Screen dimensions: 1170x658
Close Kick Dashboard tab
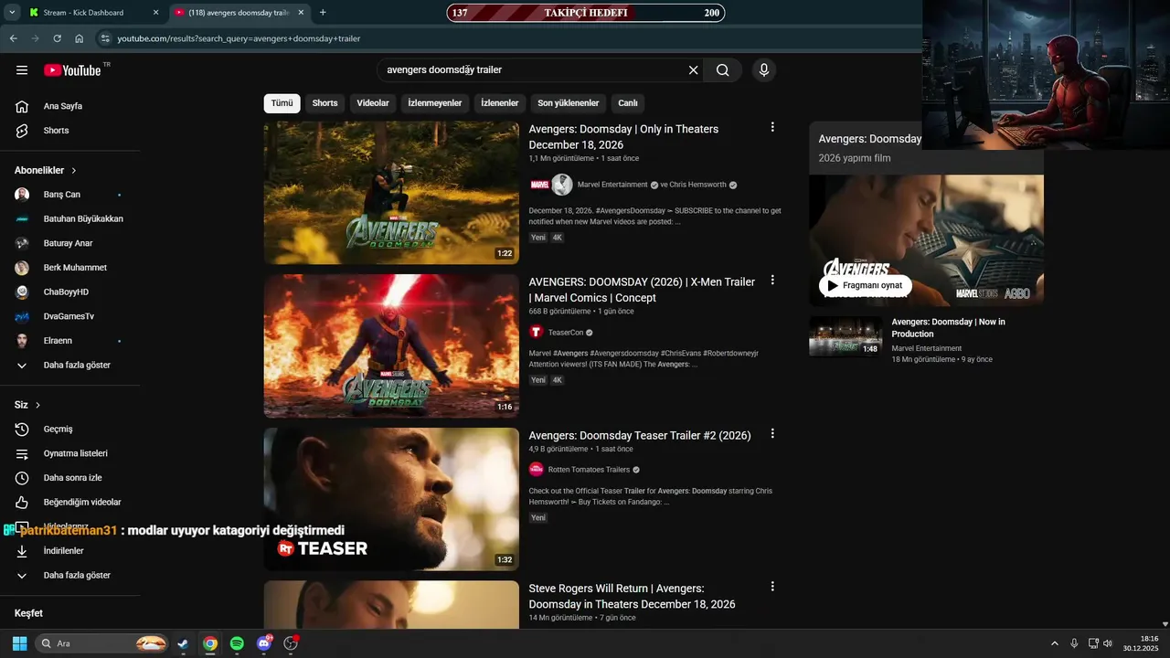[155, 13]
